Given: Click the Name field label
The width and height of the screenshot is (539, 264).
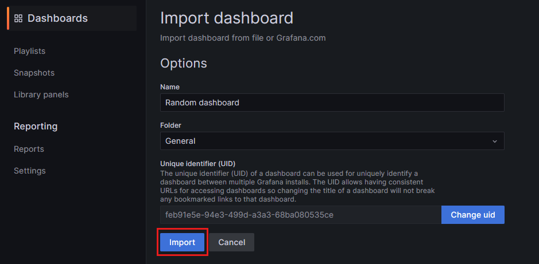Looking at the screenshot, I should [170, 87].
